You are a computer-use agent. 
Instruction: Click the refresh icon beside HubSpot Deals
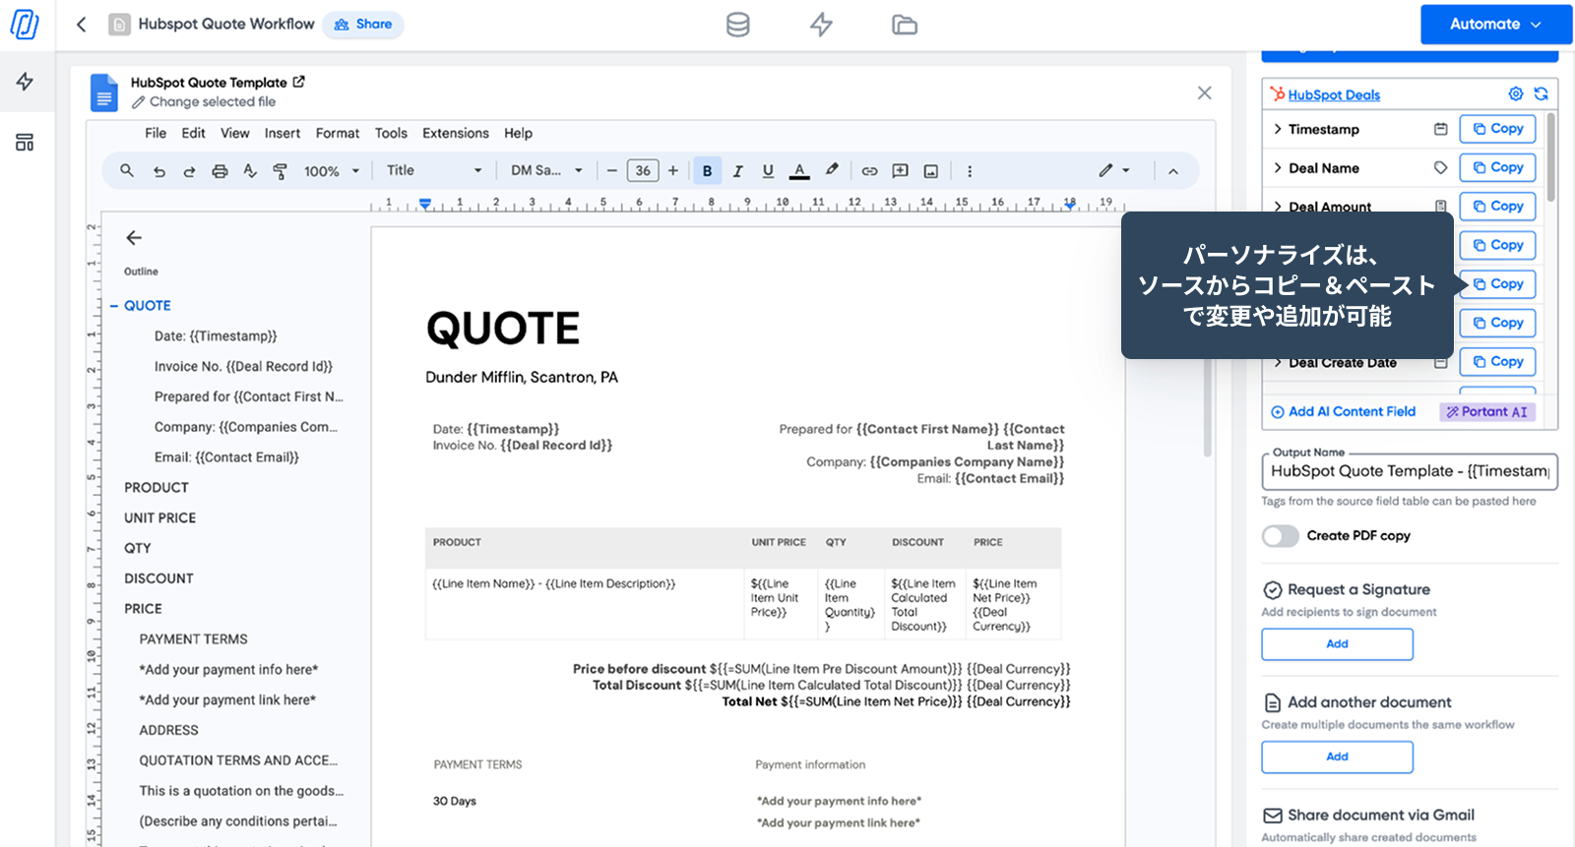pos(1541,94)
